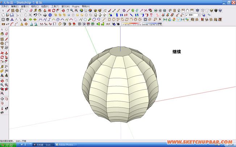The height and width of the screenshot is (147, 236).
Task: Select the 3D Text tool in the left palette
Action: click(x=6, y=75)
